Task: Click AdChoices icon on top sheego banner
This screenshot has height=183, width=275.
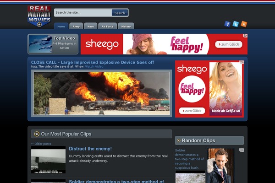Action: pos(245,36)
